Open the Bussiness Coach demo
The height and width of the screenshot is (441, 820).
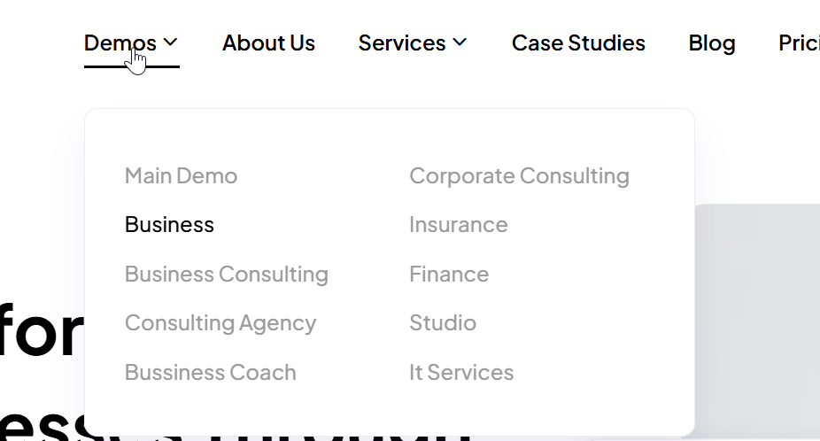coord(210,373)
